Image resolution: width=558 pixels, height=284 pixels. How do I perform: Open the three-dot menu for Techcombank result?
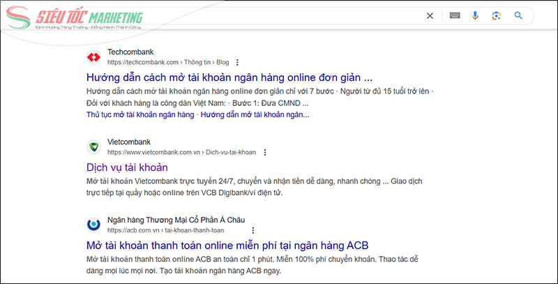237,62
